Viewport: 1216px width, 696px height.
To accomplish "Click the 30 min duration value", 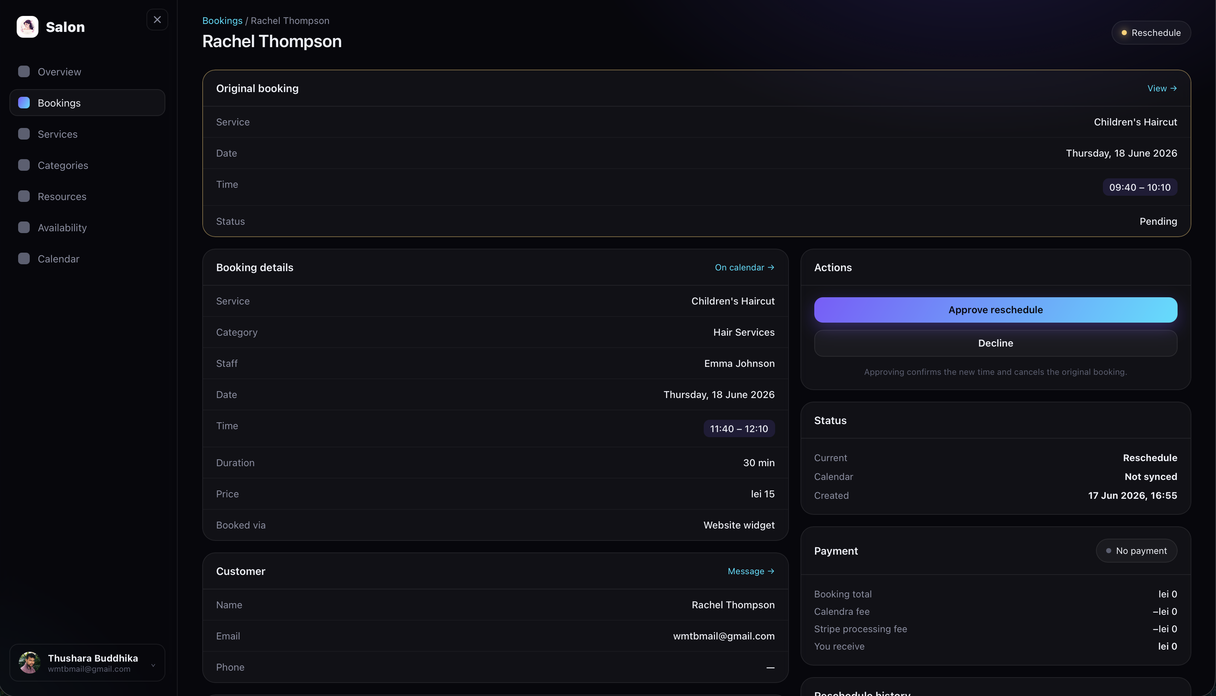I will (758, 463).
